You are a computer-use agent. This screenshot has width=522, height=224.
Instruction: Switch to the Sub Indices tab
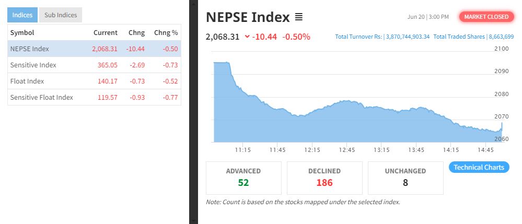pos(61,15)
